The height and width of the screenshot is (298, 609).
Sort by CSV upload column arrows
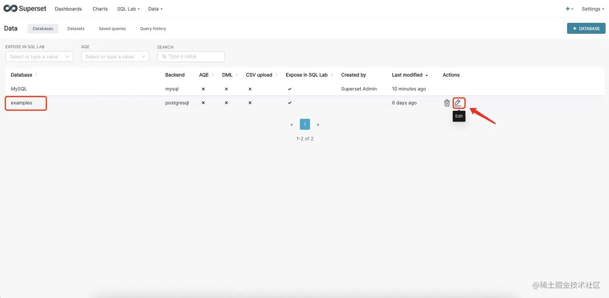[x=277, y=75]
